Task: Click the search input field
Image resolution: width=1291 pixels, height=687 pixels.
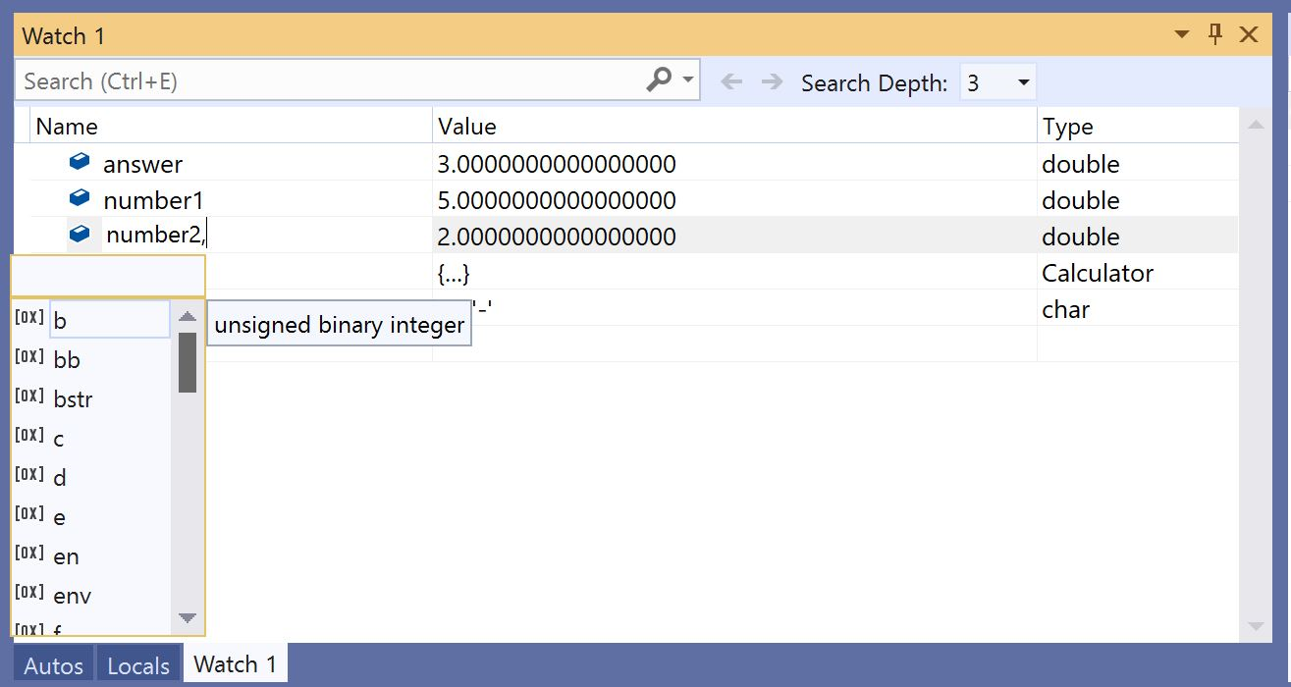Action: click(x=295, y=80)
